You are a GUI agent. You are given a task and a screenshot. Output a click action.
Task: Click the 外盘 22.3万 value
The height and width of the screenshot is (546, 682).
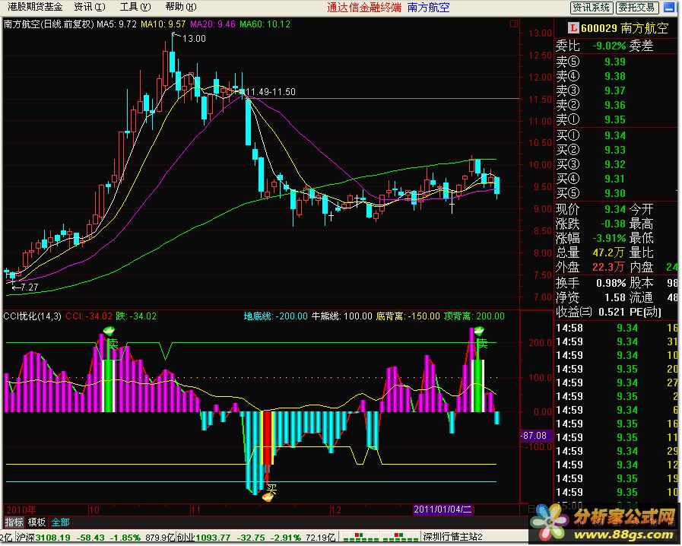click(608, 267)
